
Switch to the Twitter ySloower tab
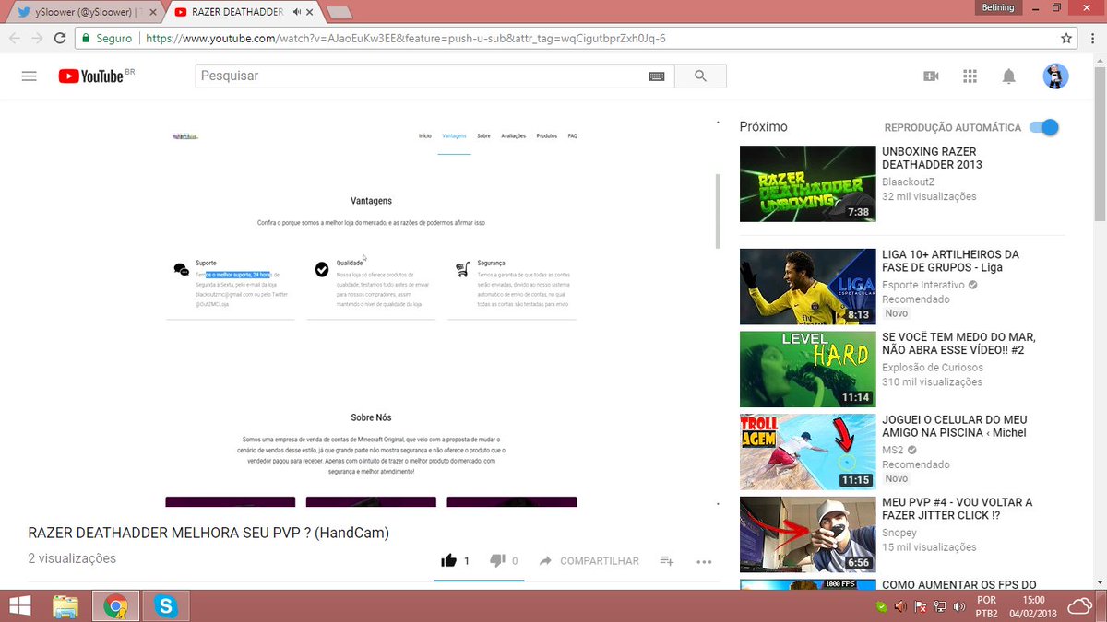[x=74, y=13]
